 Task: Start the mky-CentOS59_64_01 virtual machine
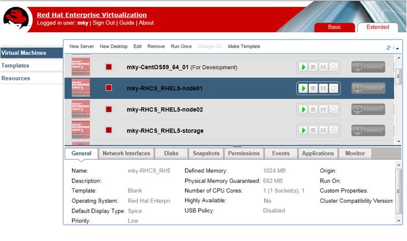pos(303,67)
